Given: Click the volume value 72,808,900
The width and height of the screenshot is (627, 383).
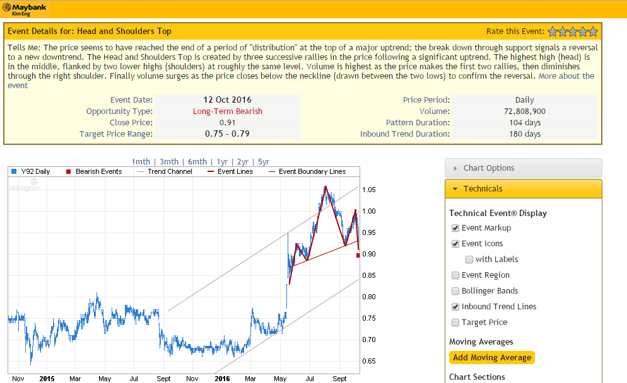Looking at the screenshot, I should tap(525, 111).
